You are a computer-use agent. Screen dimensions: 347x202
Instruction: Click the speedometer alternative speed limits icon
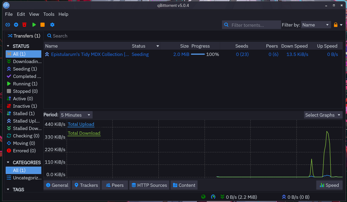pos(213,197)
